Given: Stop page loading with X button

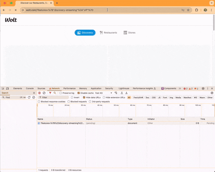Looking at the screenshot, I should click(16, 10).
